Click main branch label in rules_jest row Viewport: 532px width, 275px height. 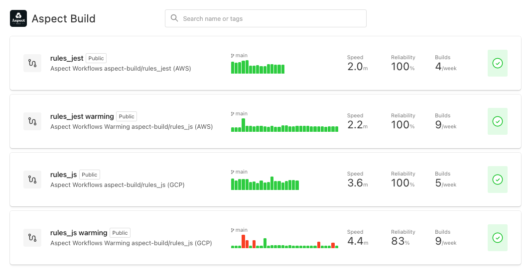[x=241, y=56]
